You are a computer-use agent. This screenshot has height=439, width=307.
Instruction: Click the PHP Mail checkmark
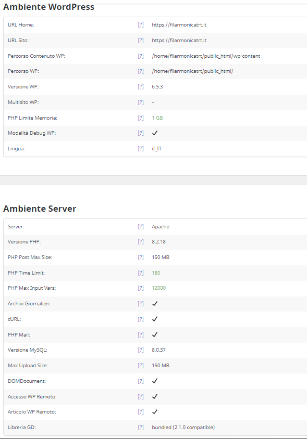point(155,334)
